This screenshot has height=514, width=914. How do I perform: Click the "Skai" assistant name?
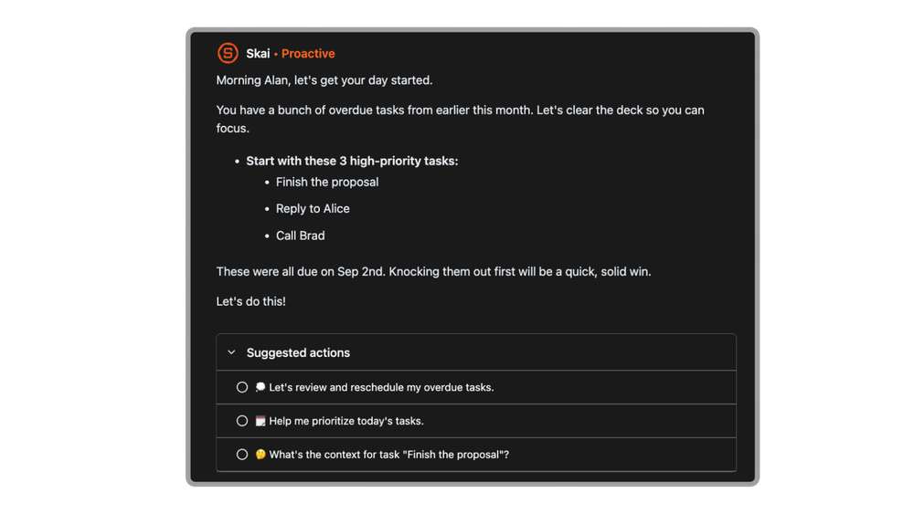[258, 54]
